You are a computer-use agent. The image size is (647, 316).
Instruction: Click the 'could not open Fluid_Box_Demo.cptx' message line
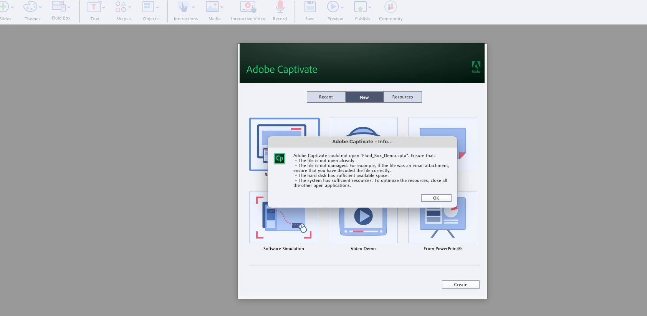coord(364,156)
